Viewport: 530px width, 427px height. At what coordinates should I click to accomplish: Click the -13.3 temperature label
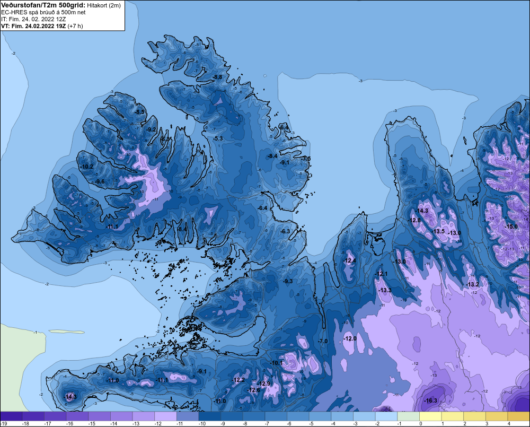pyautogui.click(x=385, y=290)
